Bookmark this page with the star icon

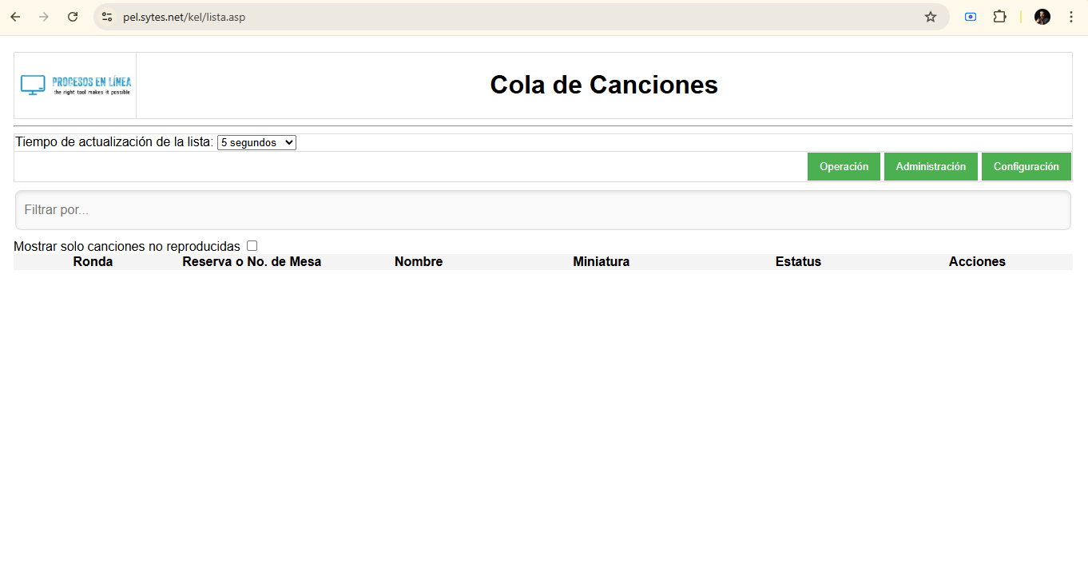point(930,17)
